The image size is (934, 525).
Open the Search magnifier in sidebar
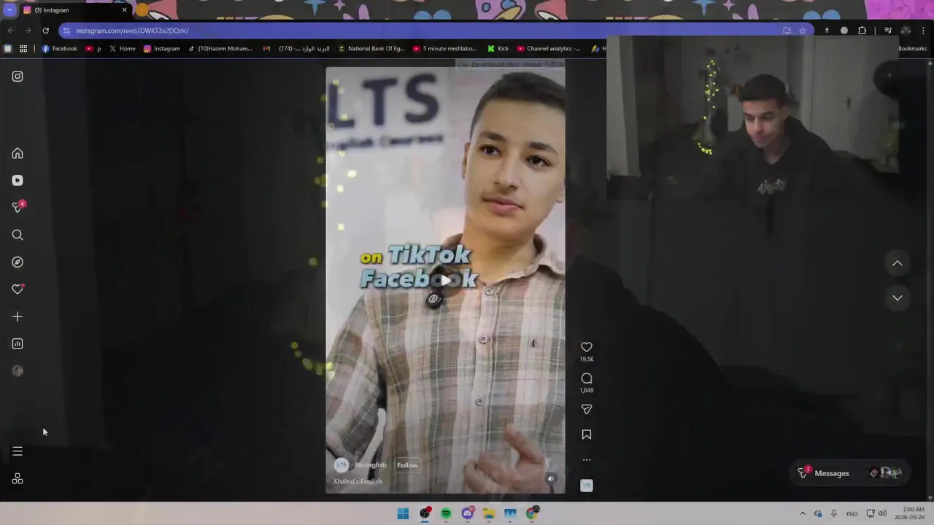tap(18, 235)
